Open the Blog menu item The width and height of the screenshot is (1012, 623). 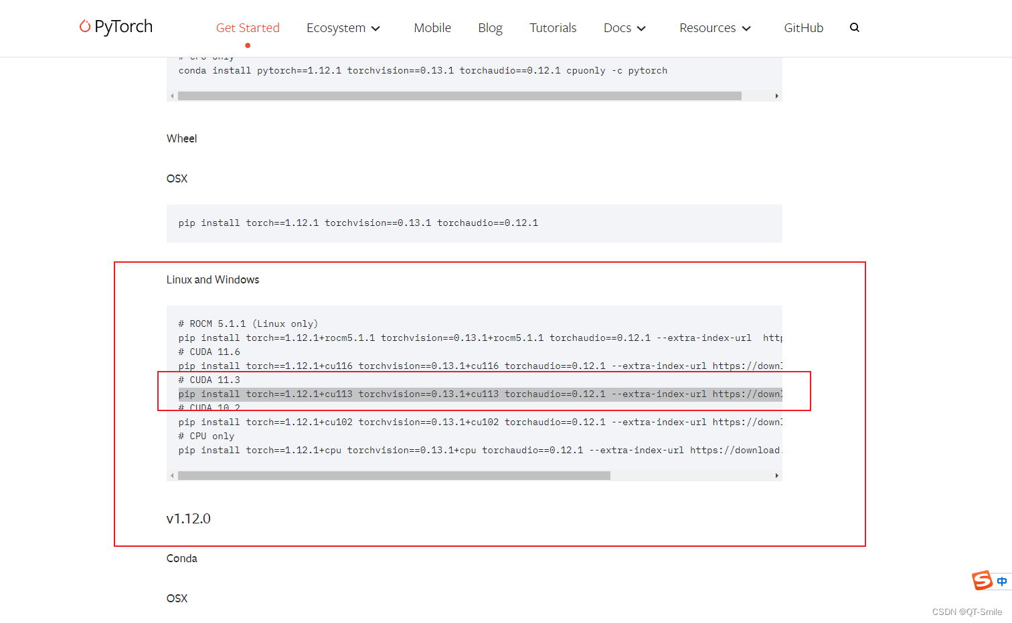[x=490, y=27]
